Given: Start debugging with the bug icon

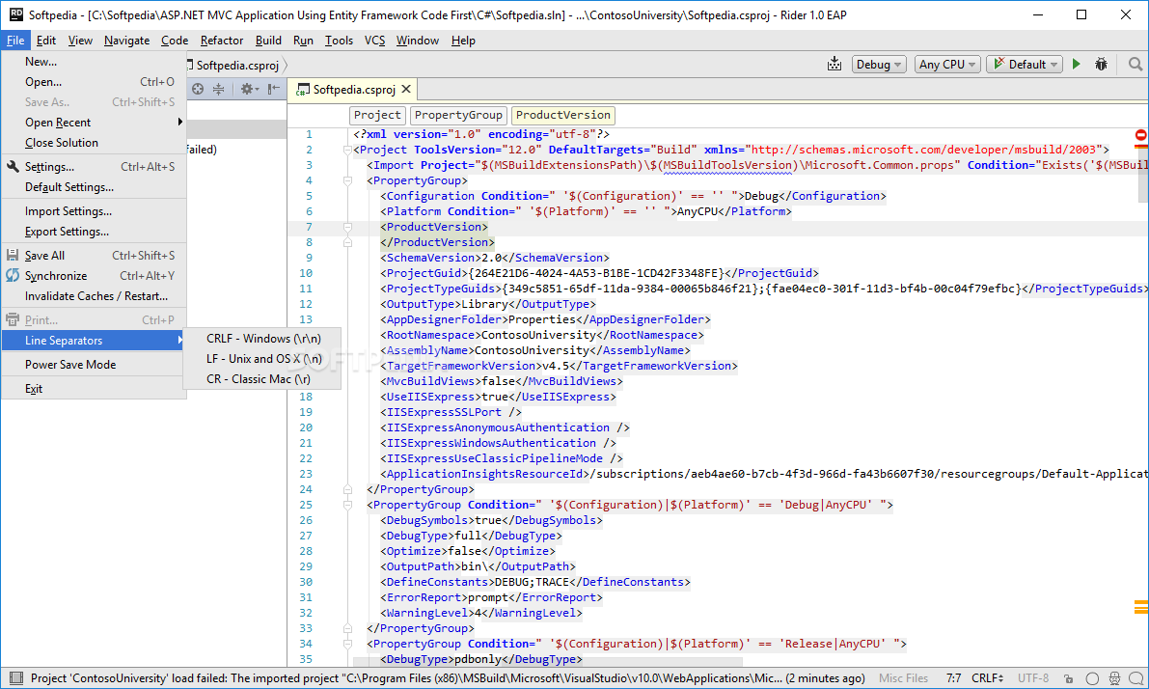Looking at the screenshot, I should point(1101,65).
